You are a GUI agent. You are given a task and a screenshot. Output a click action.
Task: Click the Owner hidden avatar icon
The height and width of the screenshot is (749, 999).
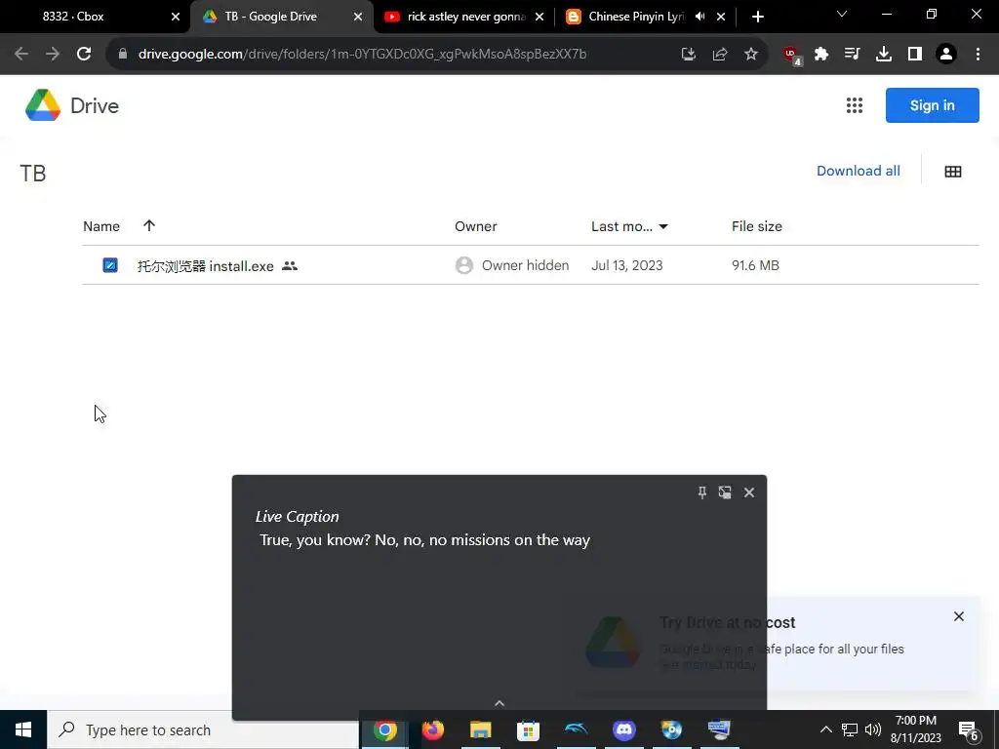click(464, 265)
